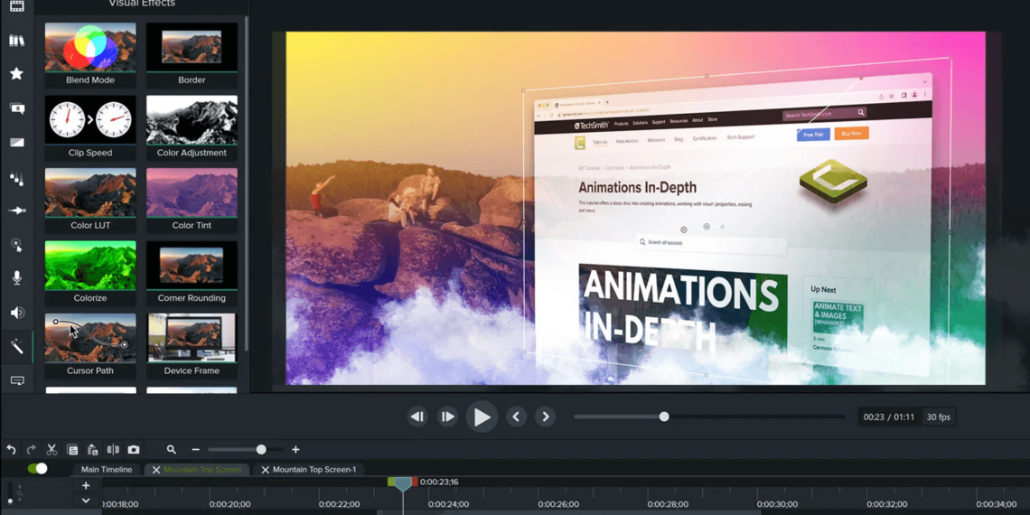Redo the last undone action
Image resolution: width=1030 pixels, height=515 pixels.
31,450
